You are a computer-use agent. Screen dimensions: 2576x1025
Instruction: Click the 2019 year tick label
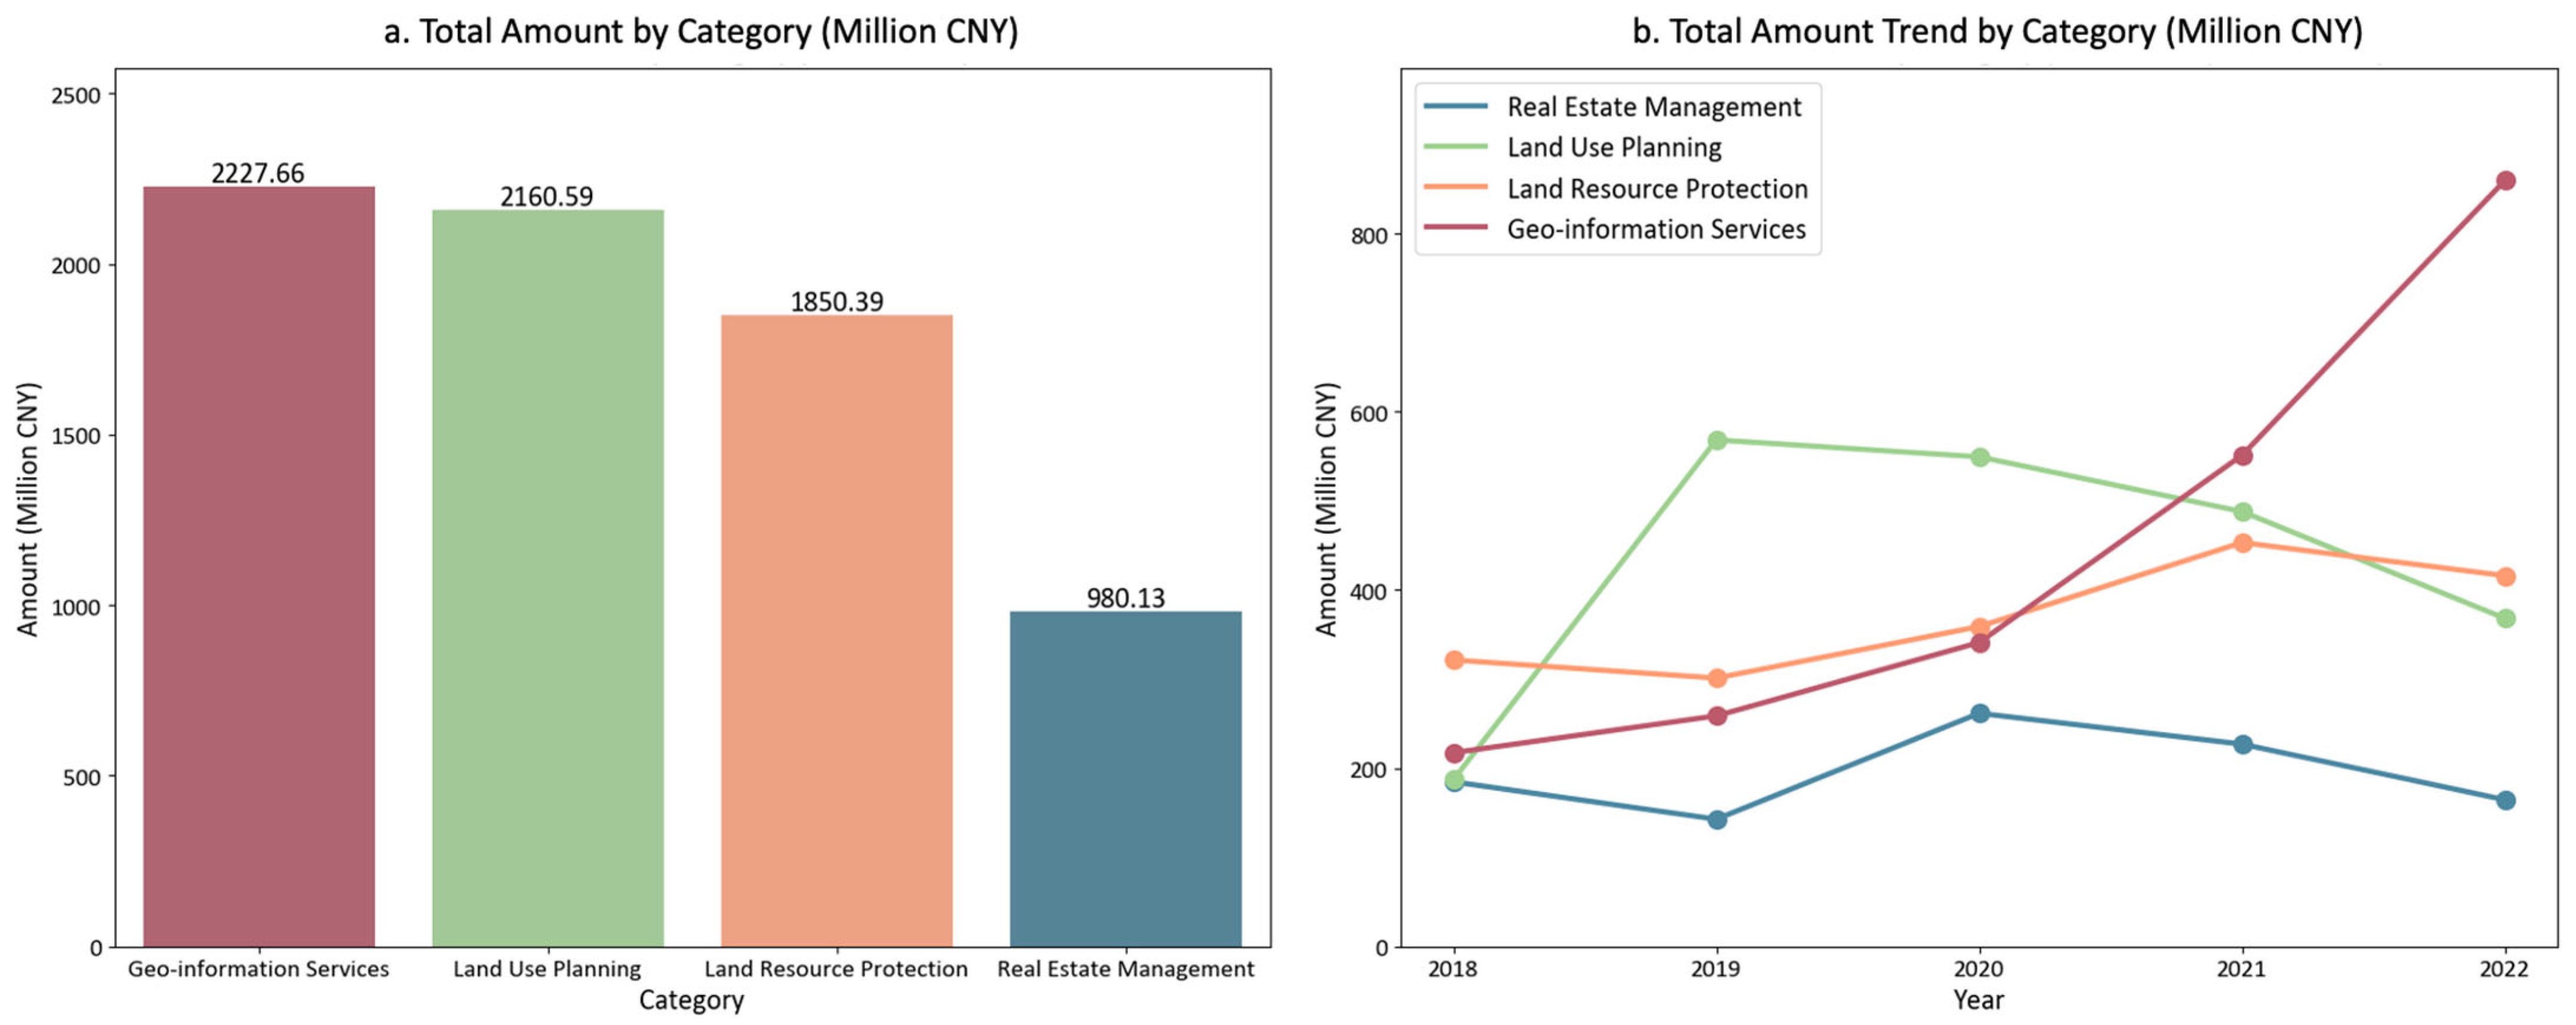point(1716,968)
